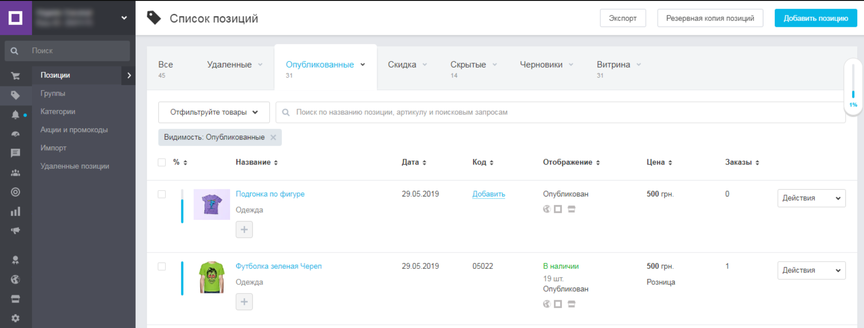Image resolution: width=864 pixels, height=328 pixels.
Task: Open notifications bell icon in sidebar
Action: click(15, 115)
